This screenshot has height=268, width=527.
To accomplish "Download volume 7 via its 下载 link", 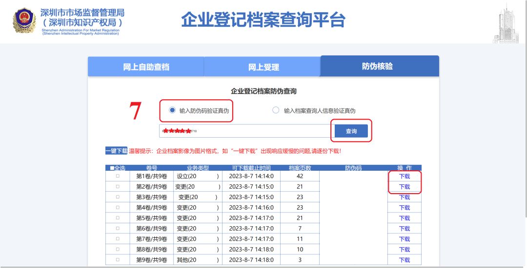I will (405, 239).
